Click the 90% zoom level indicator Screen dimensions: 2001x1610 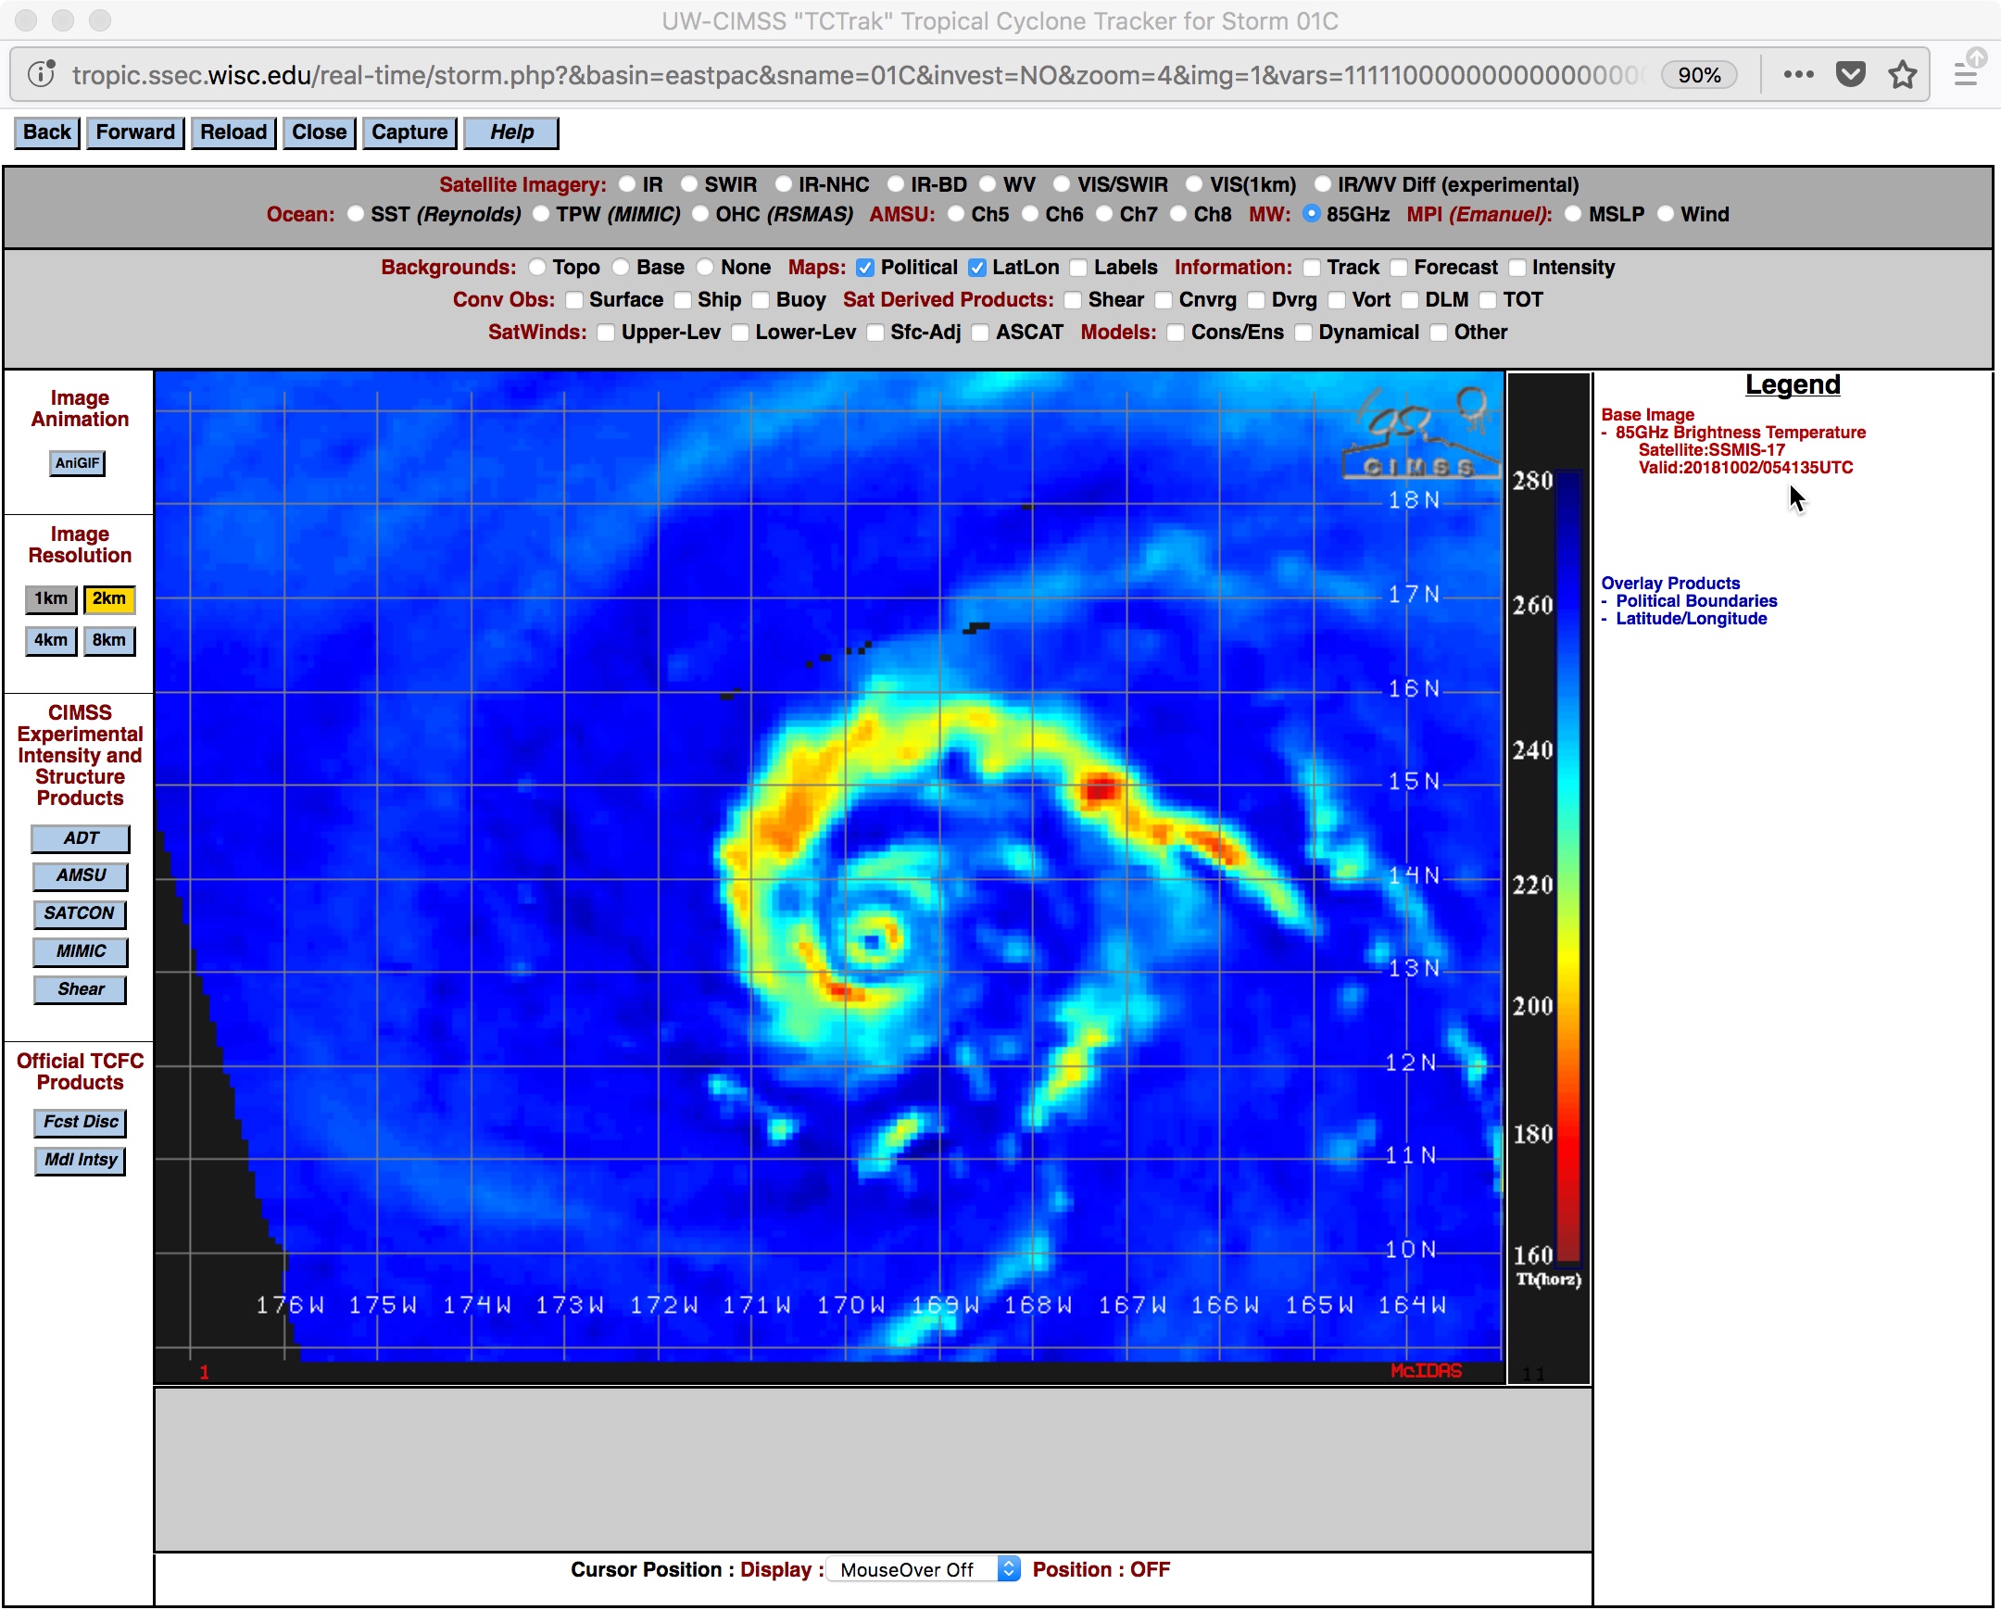1698,75
